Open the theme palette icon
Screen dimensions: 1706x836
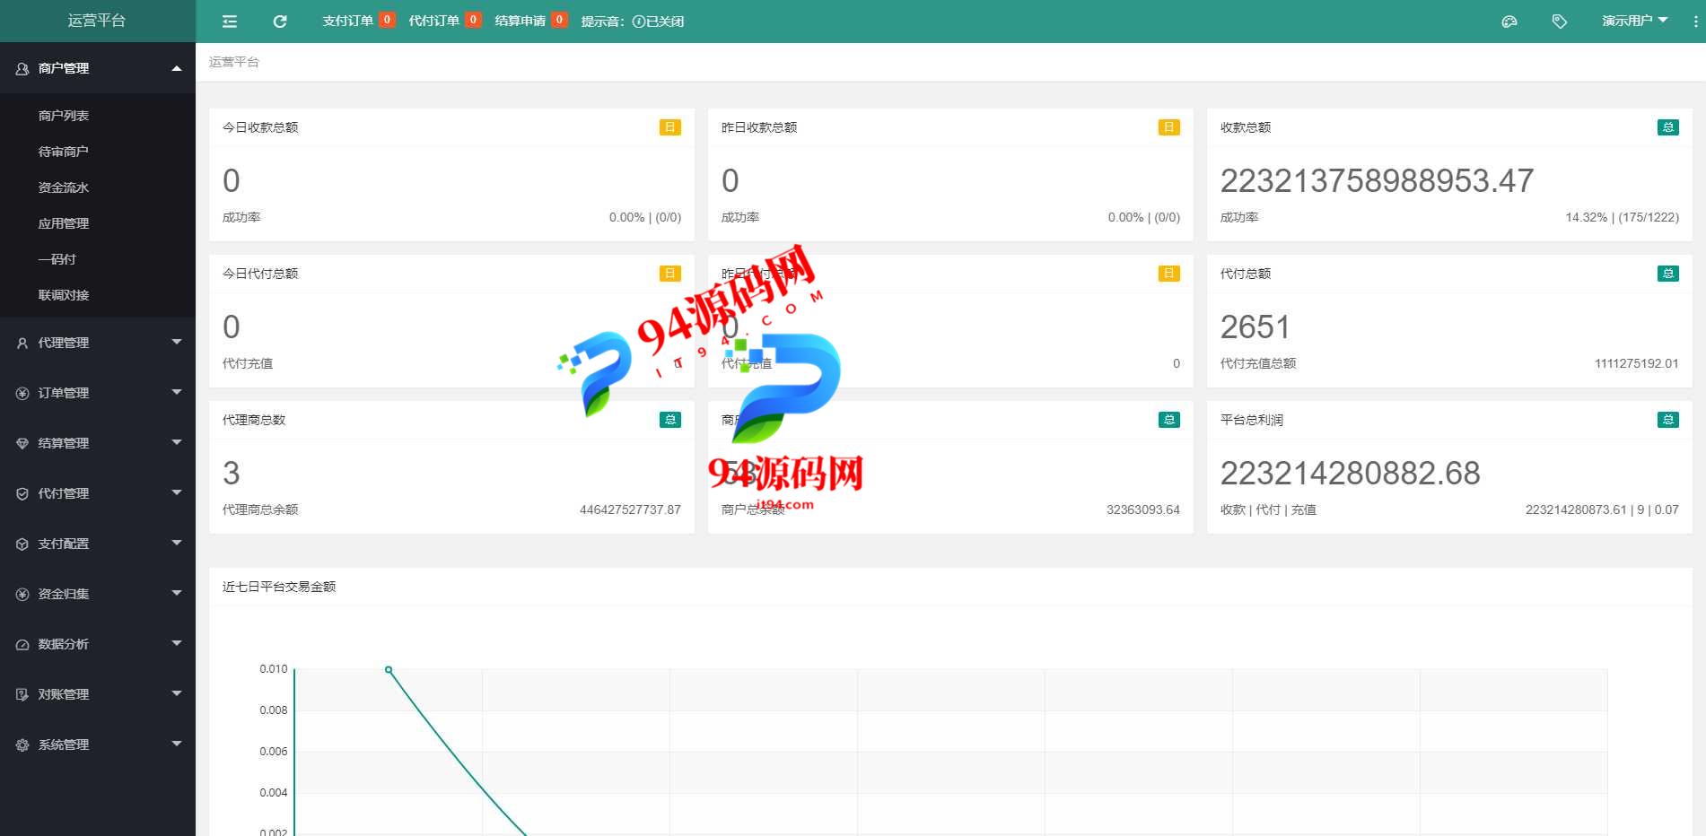tap(1509, 22)
